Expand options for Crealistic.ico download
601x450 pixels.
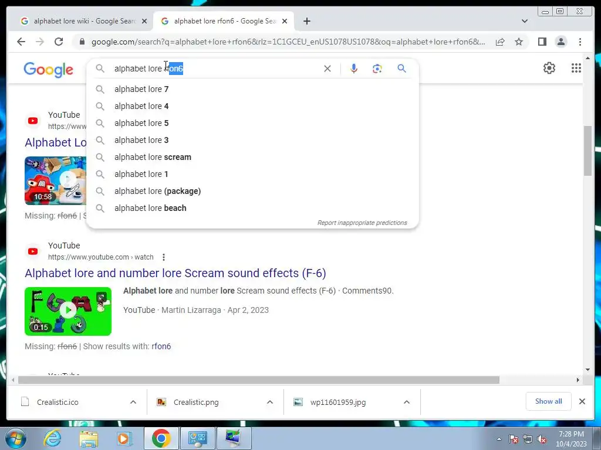point(133,402)
